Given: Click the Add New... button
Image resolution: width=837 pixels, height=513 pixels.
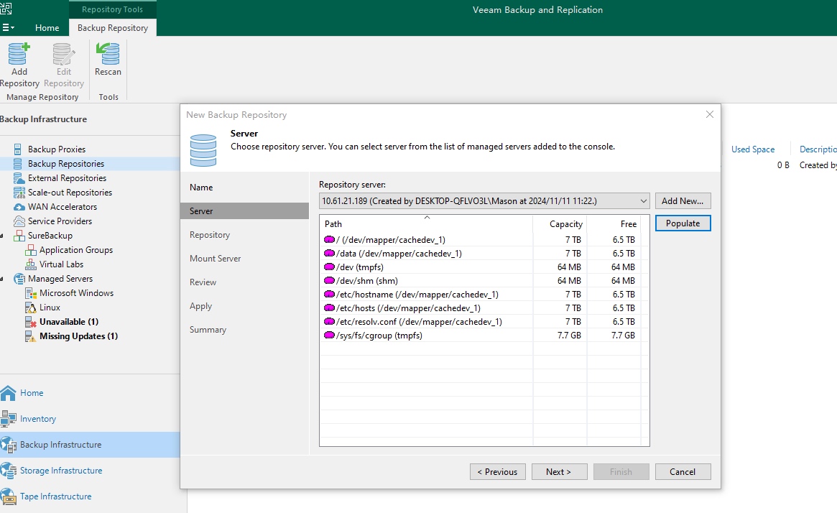Looking at the screenshot, I should [683, 201].
